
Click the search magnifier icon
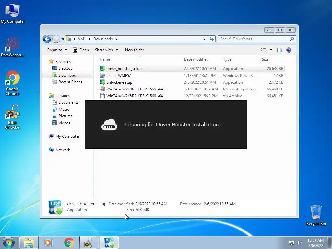click(x=292, y=39)
